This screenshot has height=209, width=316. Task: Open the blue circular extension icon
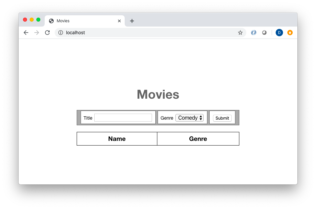point(254,33)
